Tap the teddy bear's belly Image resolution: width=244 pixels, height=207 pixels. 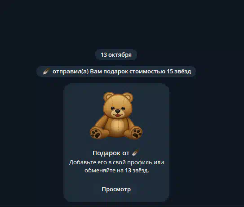click(118, 126)
